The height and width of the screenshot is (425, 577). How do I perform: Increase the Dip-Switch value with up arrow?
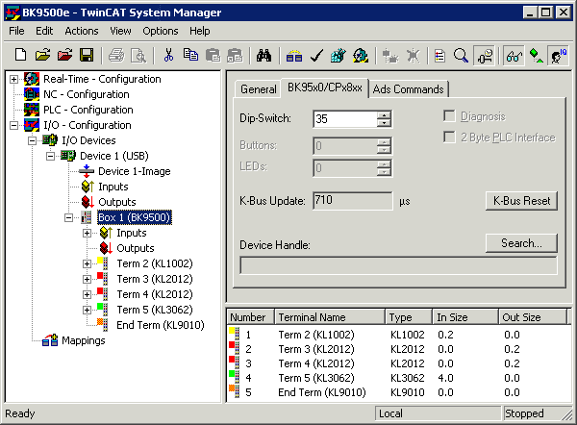click(x=384, y=114)
